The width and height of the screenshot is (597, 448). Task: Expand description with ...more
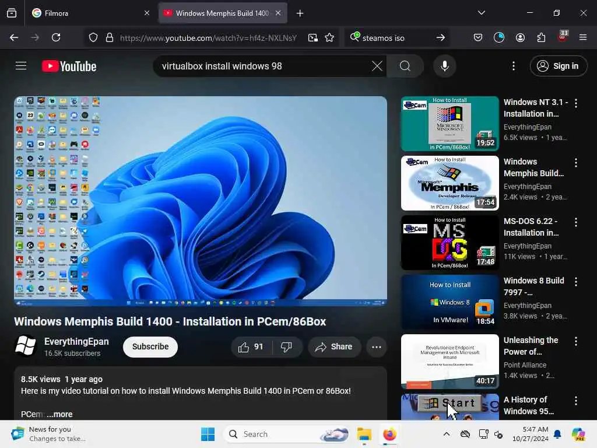[59, 414]
